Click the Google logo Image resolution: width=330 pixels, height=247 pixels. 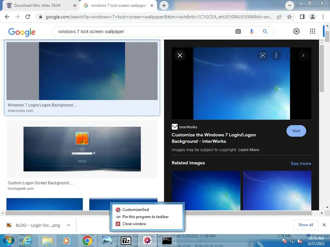tap(22, 32)
